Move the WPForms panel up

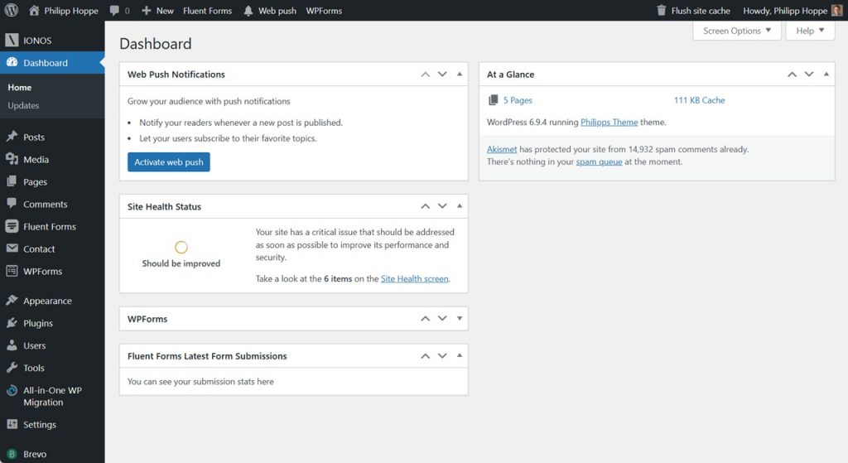click(x=425, y=319)
